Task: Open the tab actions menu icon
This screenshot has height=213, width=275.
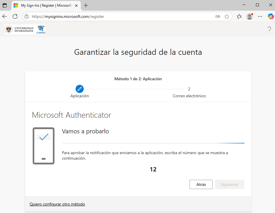Action: click(x=5, y=5)
